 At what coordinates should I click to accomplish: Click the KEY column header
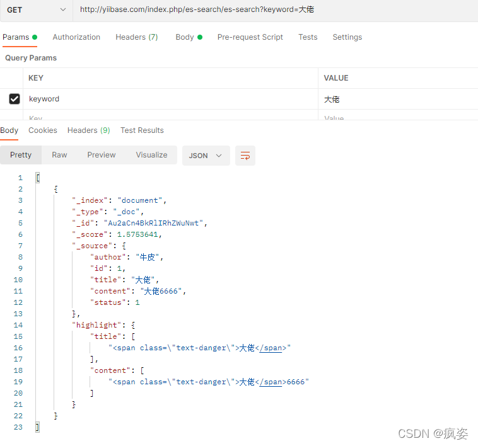coord(36,78)
